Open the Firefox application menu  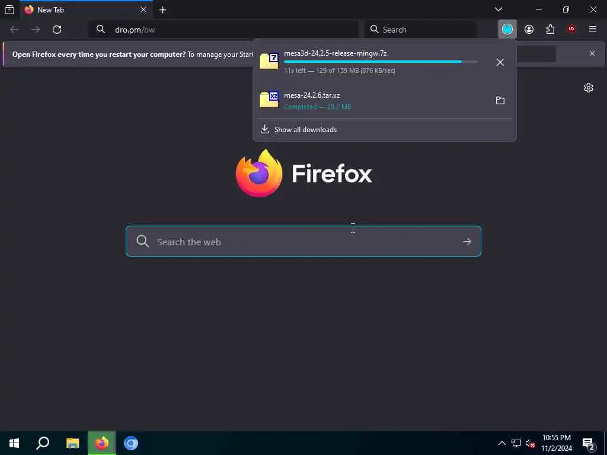592,30
